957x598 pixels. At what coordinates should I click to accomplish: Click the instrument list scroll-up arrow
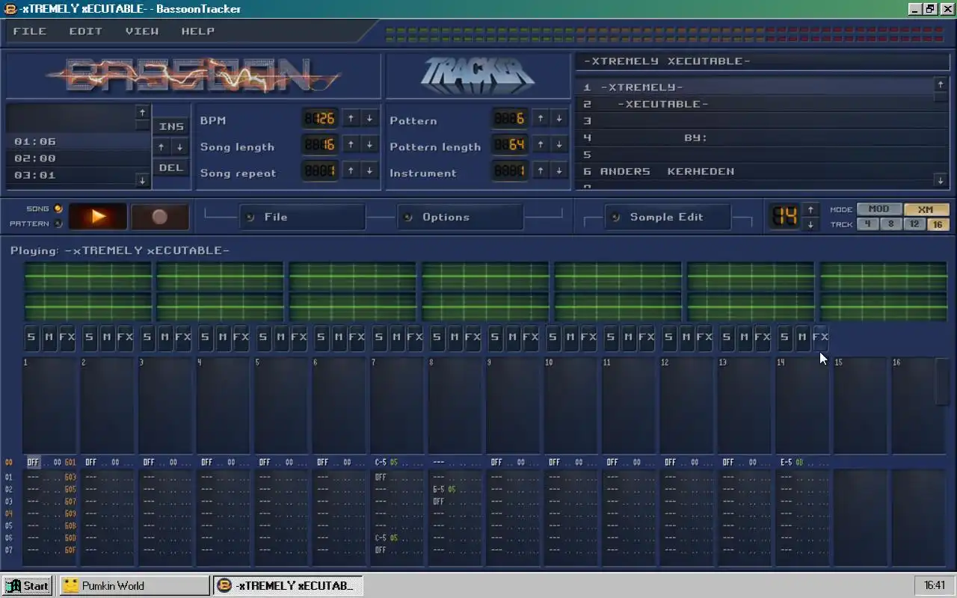941,84
